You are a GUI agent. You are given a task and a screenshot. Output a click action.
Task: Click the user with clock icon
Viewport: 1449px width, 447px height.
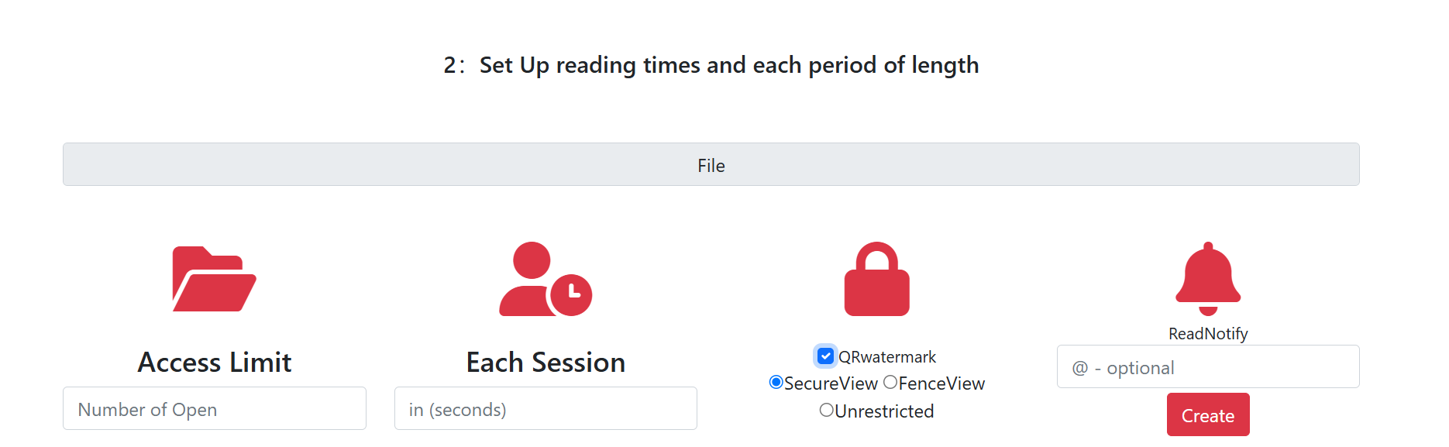click(545, 279)
